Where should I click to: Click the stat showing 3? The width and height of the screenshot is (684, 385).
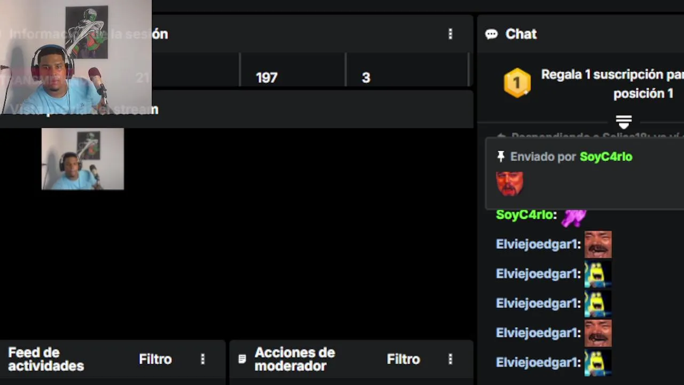point(366,78)
